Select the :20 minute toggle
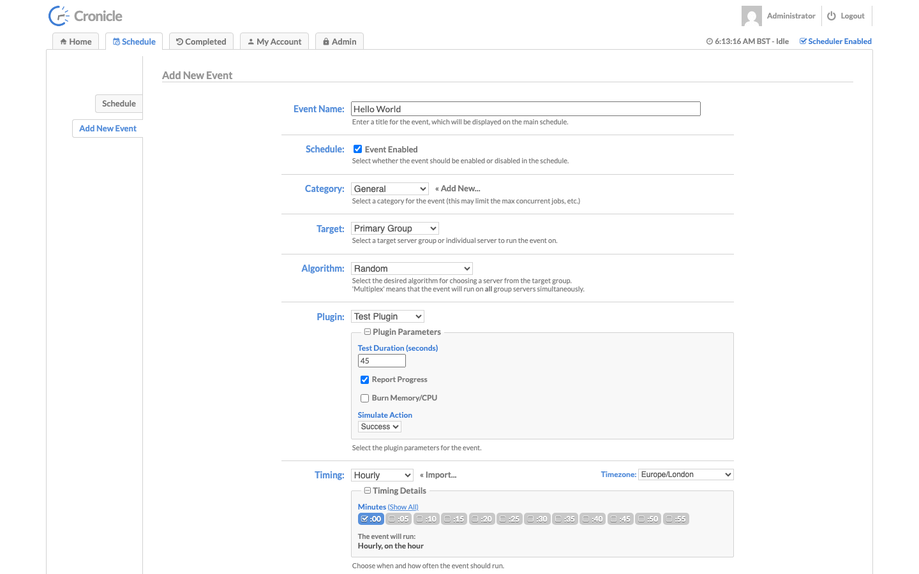This screenshot has height=574, width=919. pyautogui.click(x=482, y=519)
